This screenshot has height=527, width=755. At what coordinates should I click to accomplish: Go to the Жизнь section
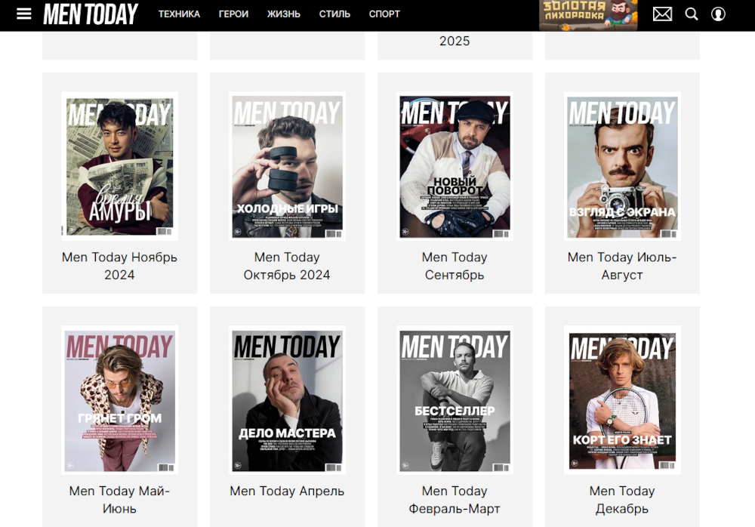284,14
